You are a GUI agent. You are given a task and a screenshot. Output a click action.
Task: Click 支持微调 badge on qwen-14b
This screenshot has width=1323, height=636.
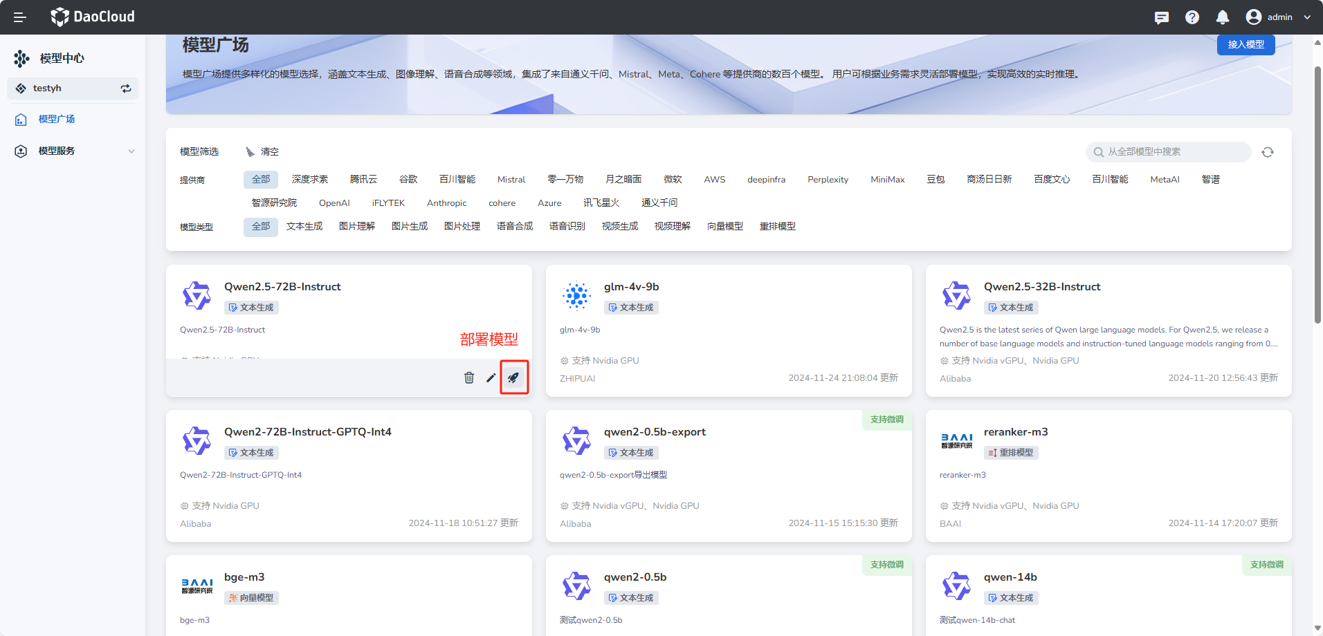pos(1267,565)
